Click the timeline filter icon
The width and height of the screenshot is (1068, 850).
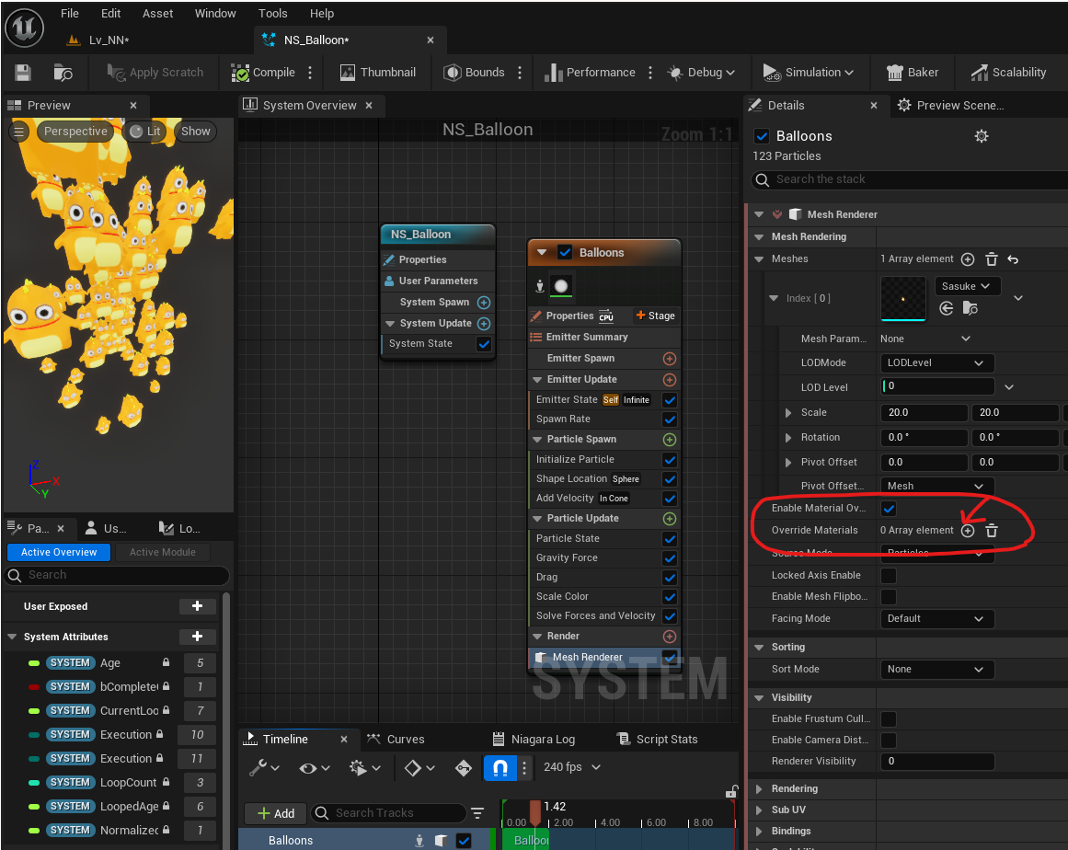[x=477, y=813]
